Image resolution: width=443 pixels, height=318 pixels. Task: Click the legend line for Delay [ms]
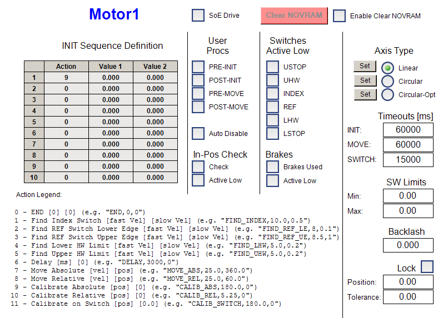tap(96, 262)
